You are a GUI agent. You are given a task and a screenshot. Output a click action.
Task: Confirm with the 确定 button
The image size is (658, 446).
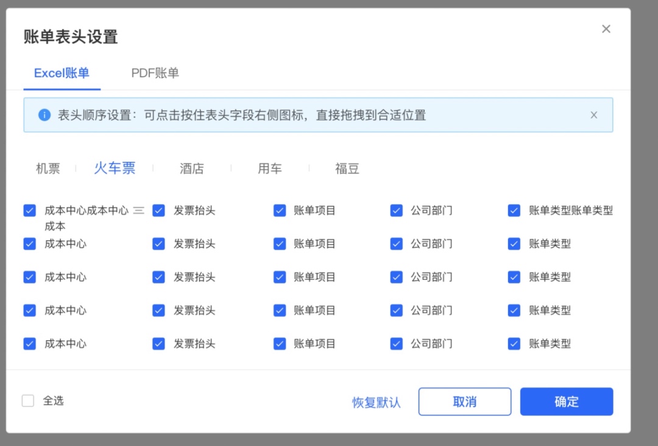coord(567,402)
